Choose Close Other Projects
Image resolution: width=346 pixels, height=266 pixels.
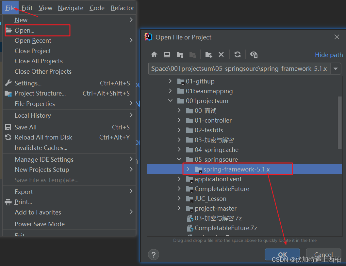tap(69, 71)
